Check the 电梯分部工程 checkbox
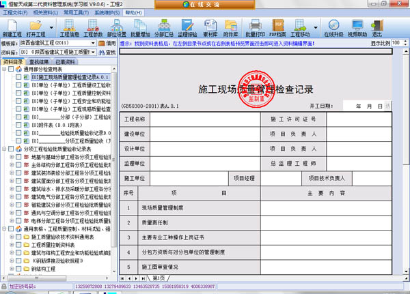The height and width of the screenshot is (294, 410). pyautogui.click(x=18, y=220)
